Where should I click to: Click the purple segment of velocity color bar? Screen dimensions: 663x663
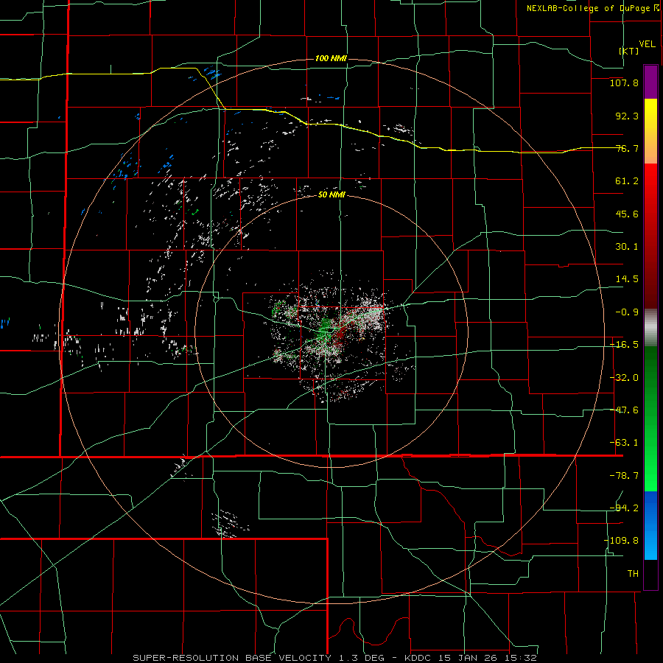point(650,83)
